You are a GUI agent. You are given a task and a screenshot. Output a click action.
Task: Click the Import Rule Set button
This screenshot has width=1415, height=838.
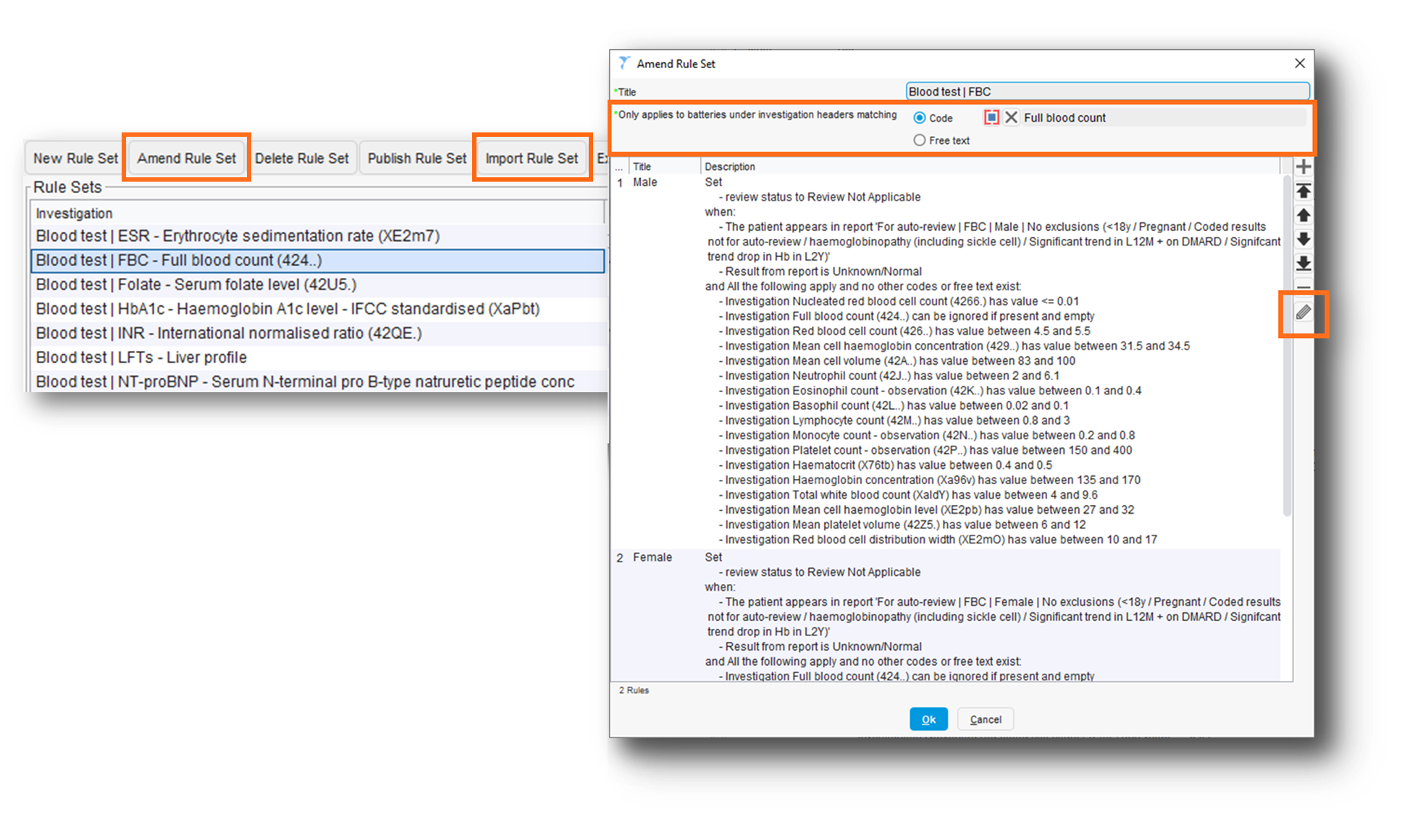click(532, 158)
